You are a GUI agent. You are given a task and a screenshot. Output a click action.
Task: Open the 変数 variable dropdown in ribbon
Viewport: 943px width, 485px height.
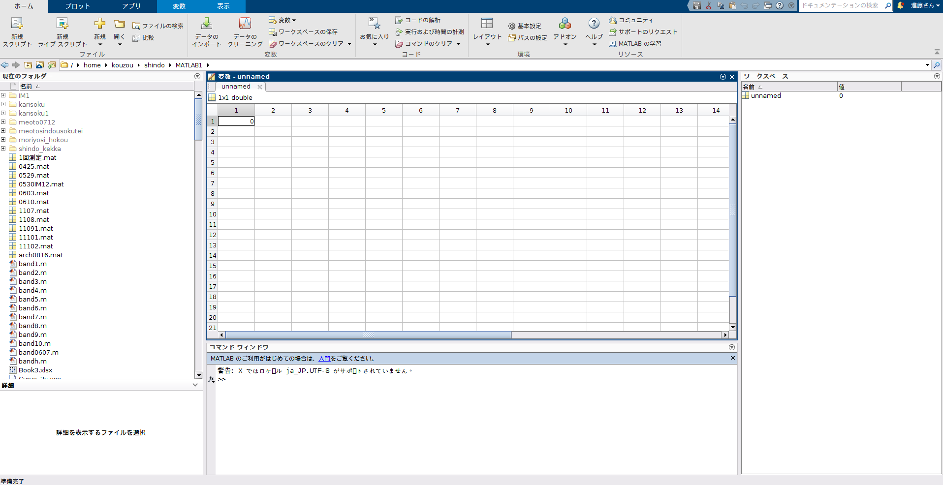(283, 20)
